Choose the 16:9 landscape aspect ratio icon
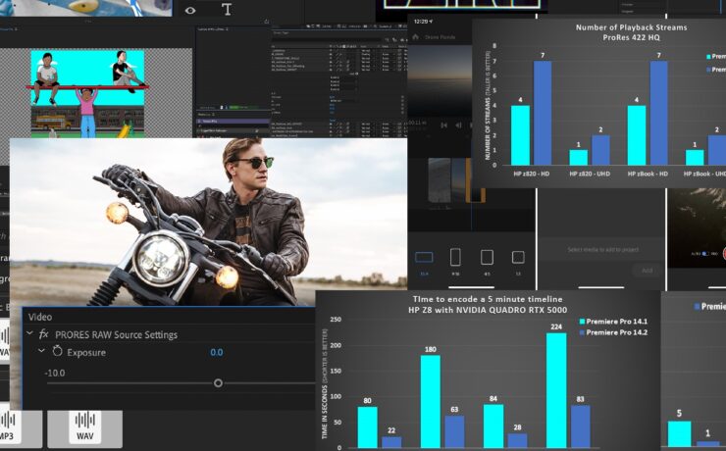Screen dimensions: 726x451 pos(424,257)
